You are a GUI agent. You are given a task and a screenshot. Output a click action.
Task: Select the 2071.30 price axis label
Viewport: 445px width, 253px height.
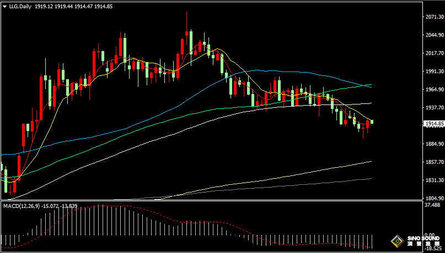434,18
